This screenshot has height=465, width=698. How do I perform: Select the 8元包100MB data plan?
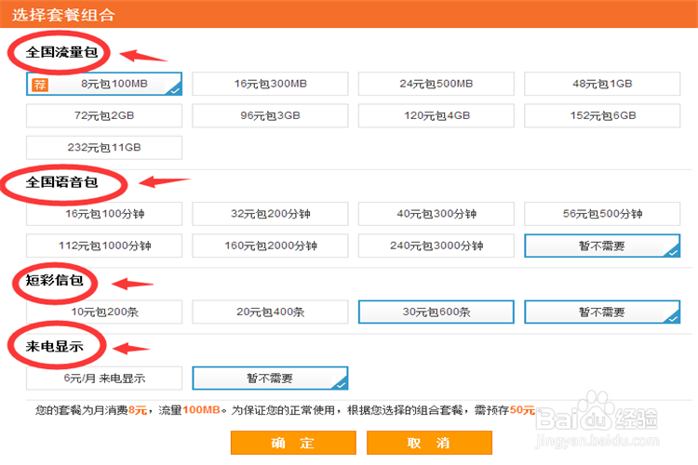point(104,84)
